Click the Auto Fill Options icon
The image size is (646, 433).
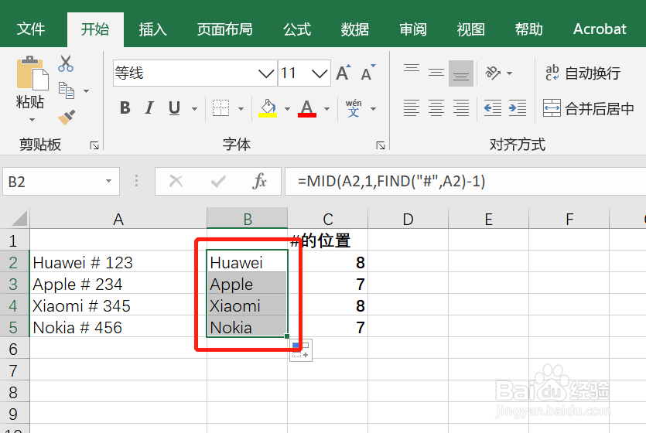pyautogui.click(x=301, y=350)
